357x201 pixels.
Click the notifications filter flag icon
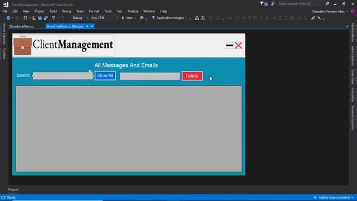[x=262, y=4]
